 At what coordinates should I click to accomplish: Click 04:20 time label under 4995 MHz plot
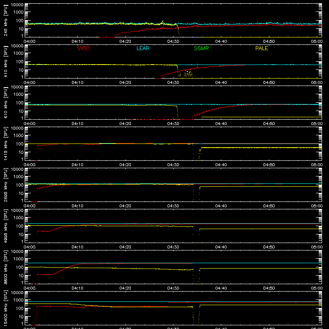[x=125, y=247]
